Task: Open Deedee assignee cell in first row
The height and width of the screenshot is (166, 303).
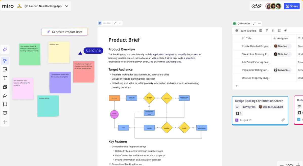Action: (282, 46)
